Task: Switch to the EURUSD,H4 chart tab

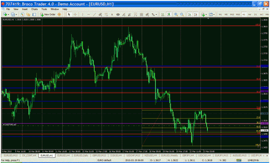Action: pyautogui.click(x=64, y=155)
